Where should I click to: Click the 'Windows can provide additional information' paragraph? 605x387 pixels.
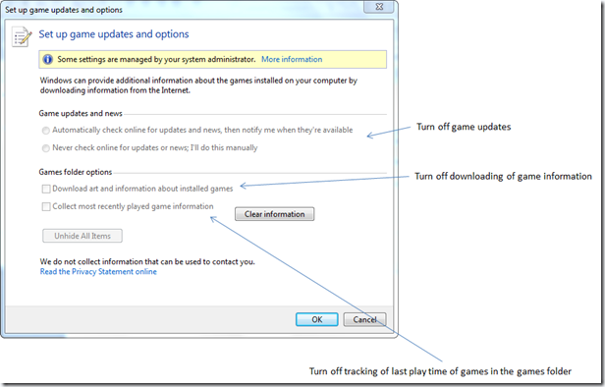(198, 85)
